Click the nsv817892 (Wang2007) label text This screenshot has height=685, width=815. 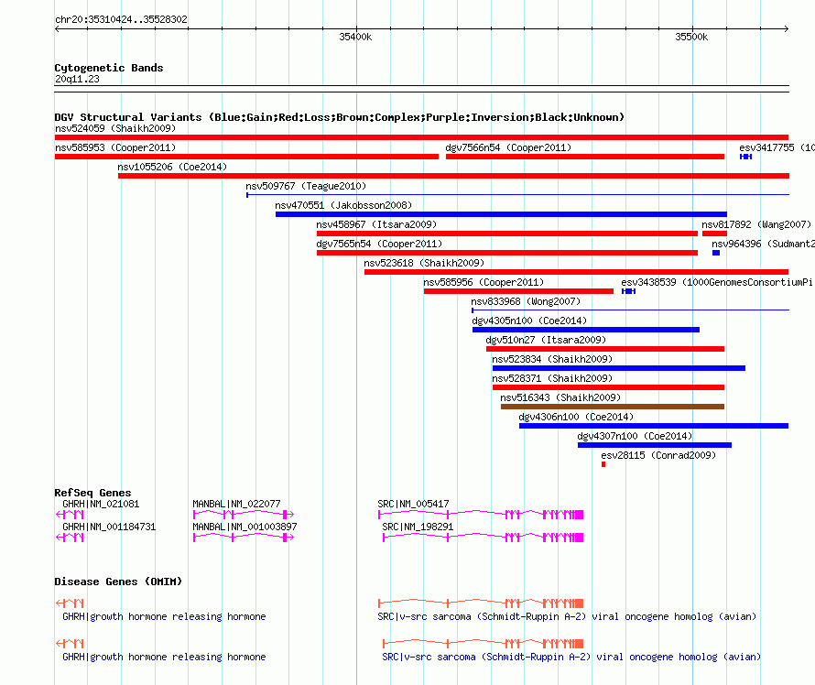click(756, 224)
